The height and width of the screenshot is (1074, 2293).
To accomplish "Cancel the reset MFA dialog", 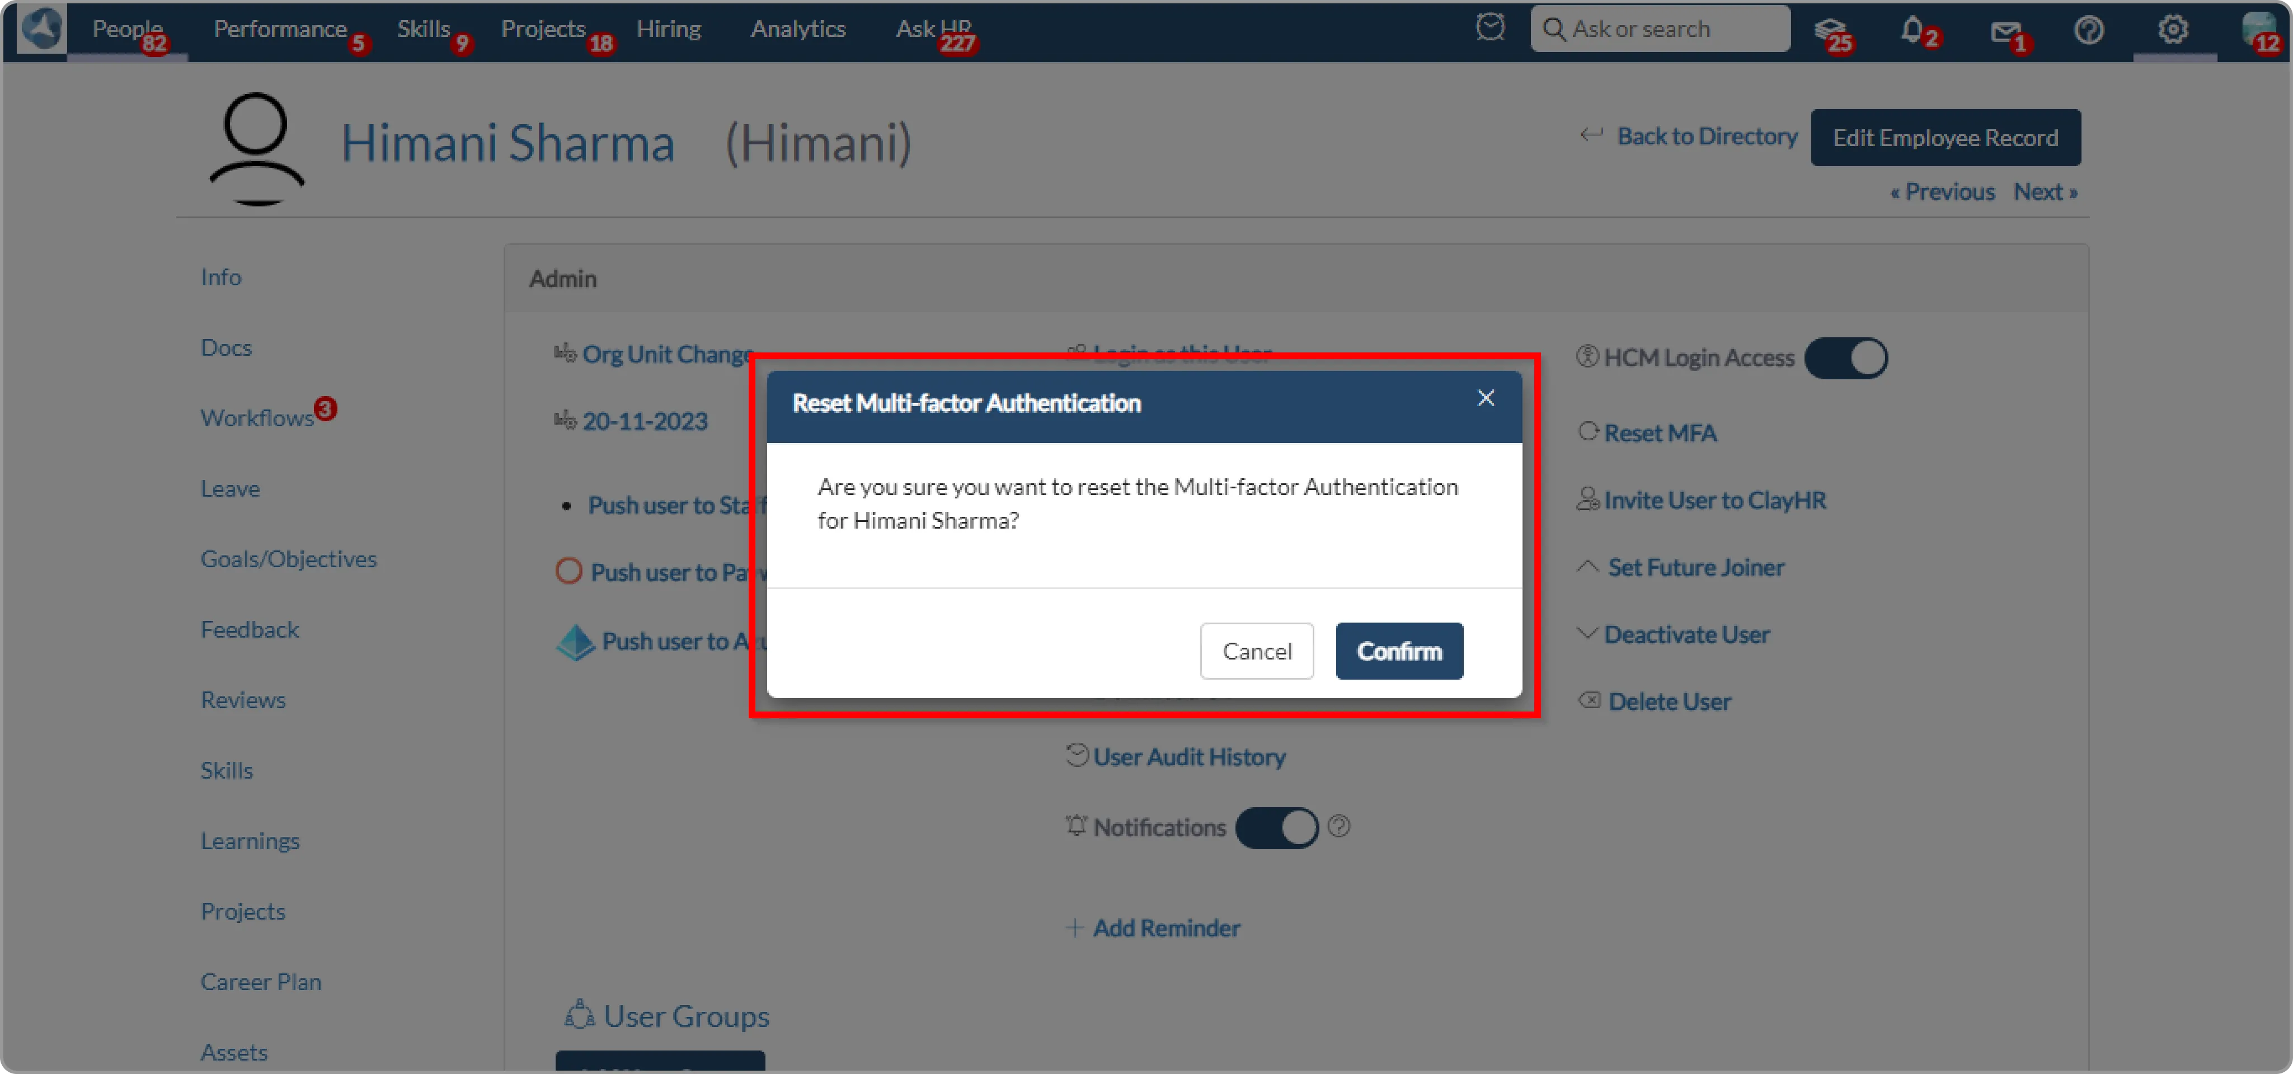I will (x=1256, y=651).
